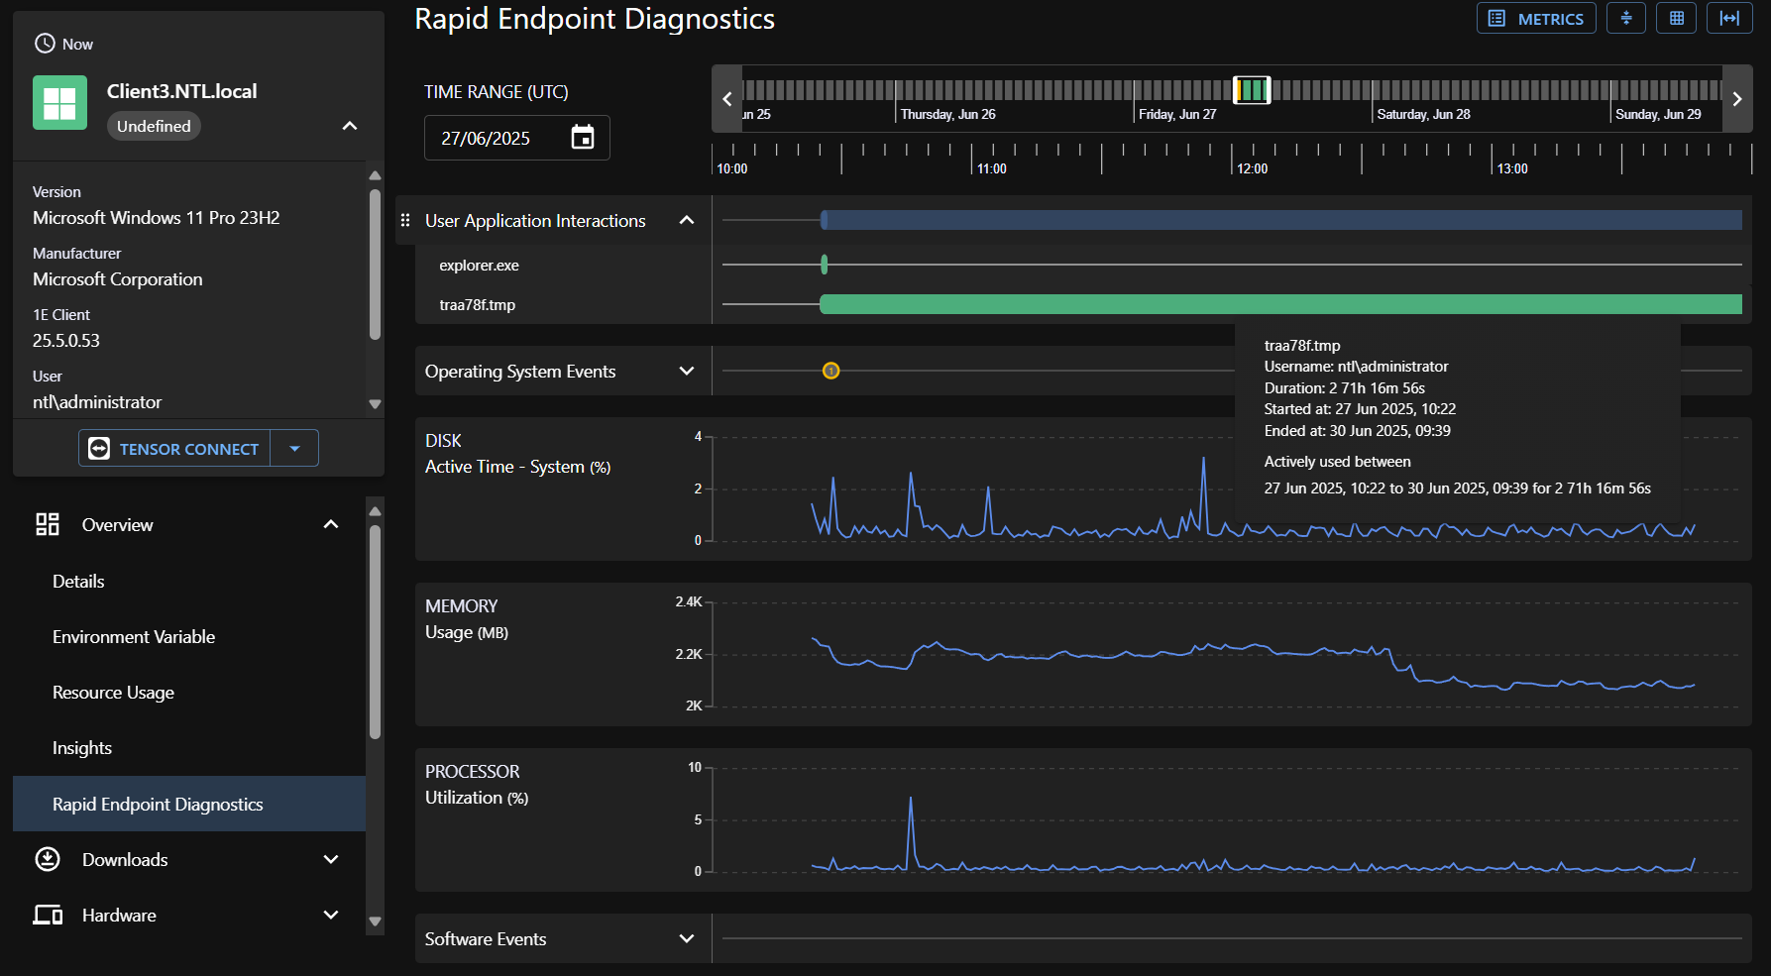Screen dimensions: 1771x976
Task: Click the fit-to-width horizontal arrows icon
Action: [x=1729, y=18]
